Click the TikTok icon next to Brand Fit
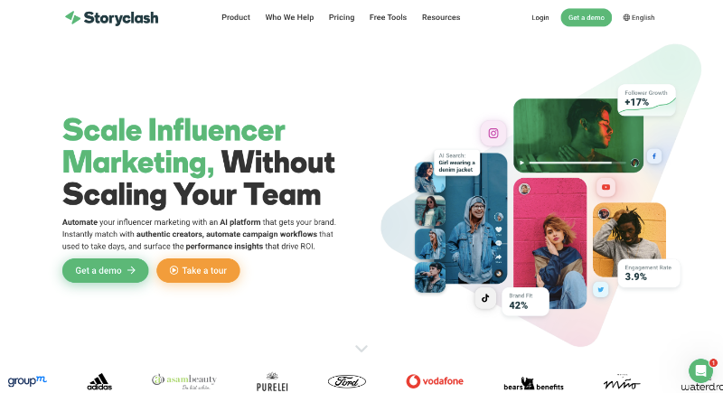Image resolution: width=723 pixels, height=393 pixels. tap(485, 298)
